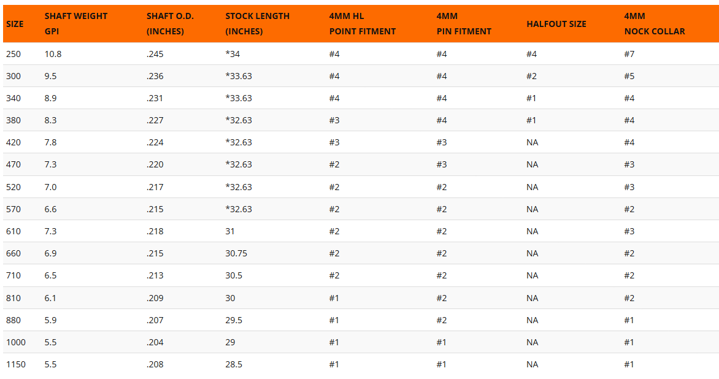Select the .204 shaft O.D. value
The width and height of the screenshot is (719, 379).
click(x=155, y=342)
